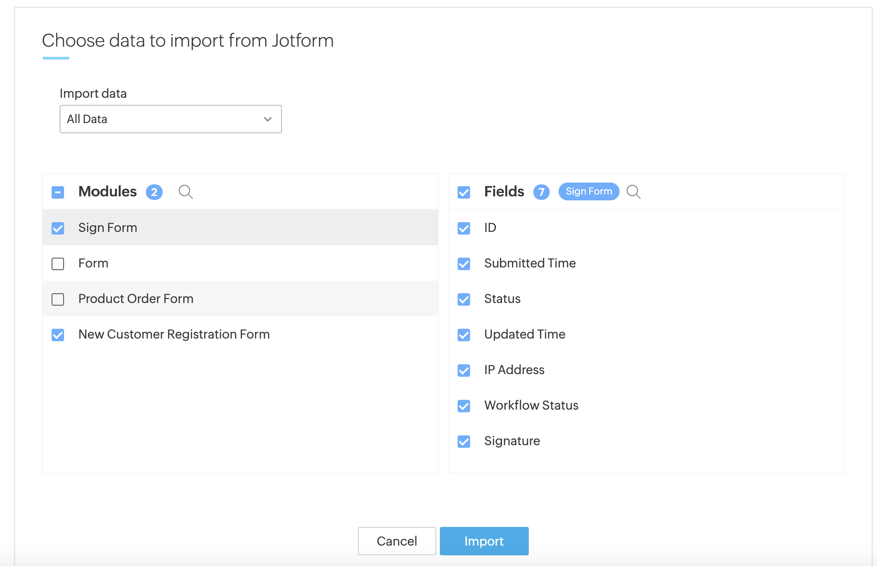
Task: Uncheck the ID field
Action: click(x=464, y=228)
